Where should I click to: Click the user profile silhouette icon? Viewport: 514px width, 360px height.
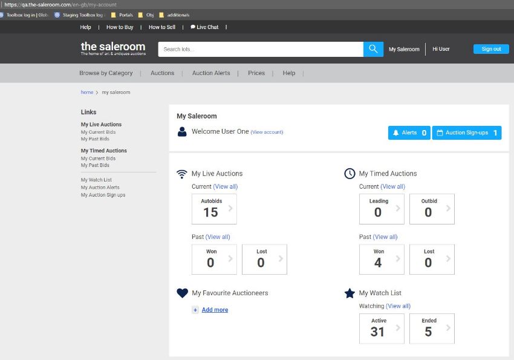tap(182, 132)
